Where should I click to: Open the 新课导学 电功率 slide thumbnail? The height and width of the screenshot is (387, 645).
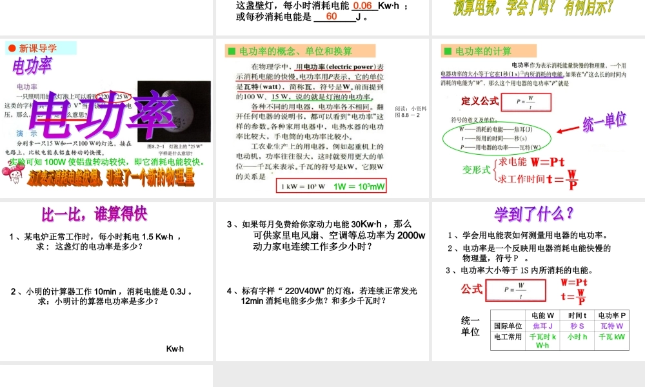pyautogui.click(x=106, y=118)
